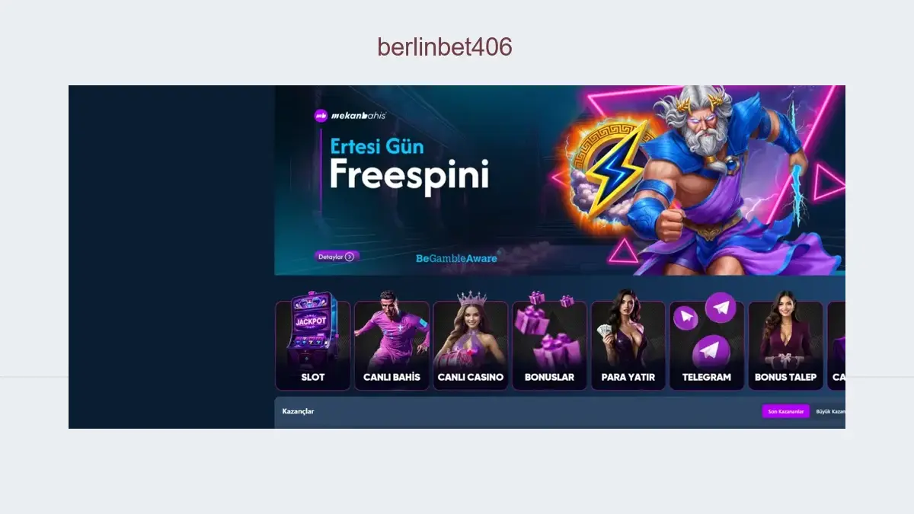Screen dimensions: 914x514
Task: Open the BeGambleAware link
Action: pos(456,258)
